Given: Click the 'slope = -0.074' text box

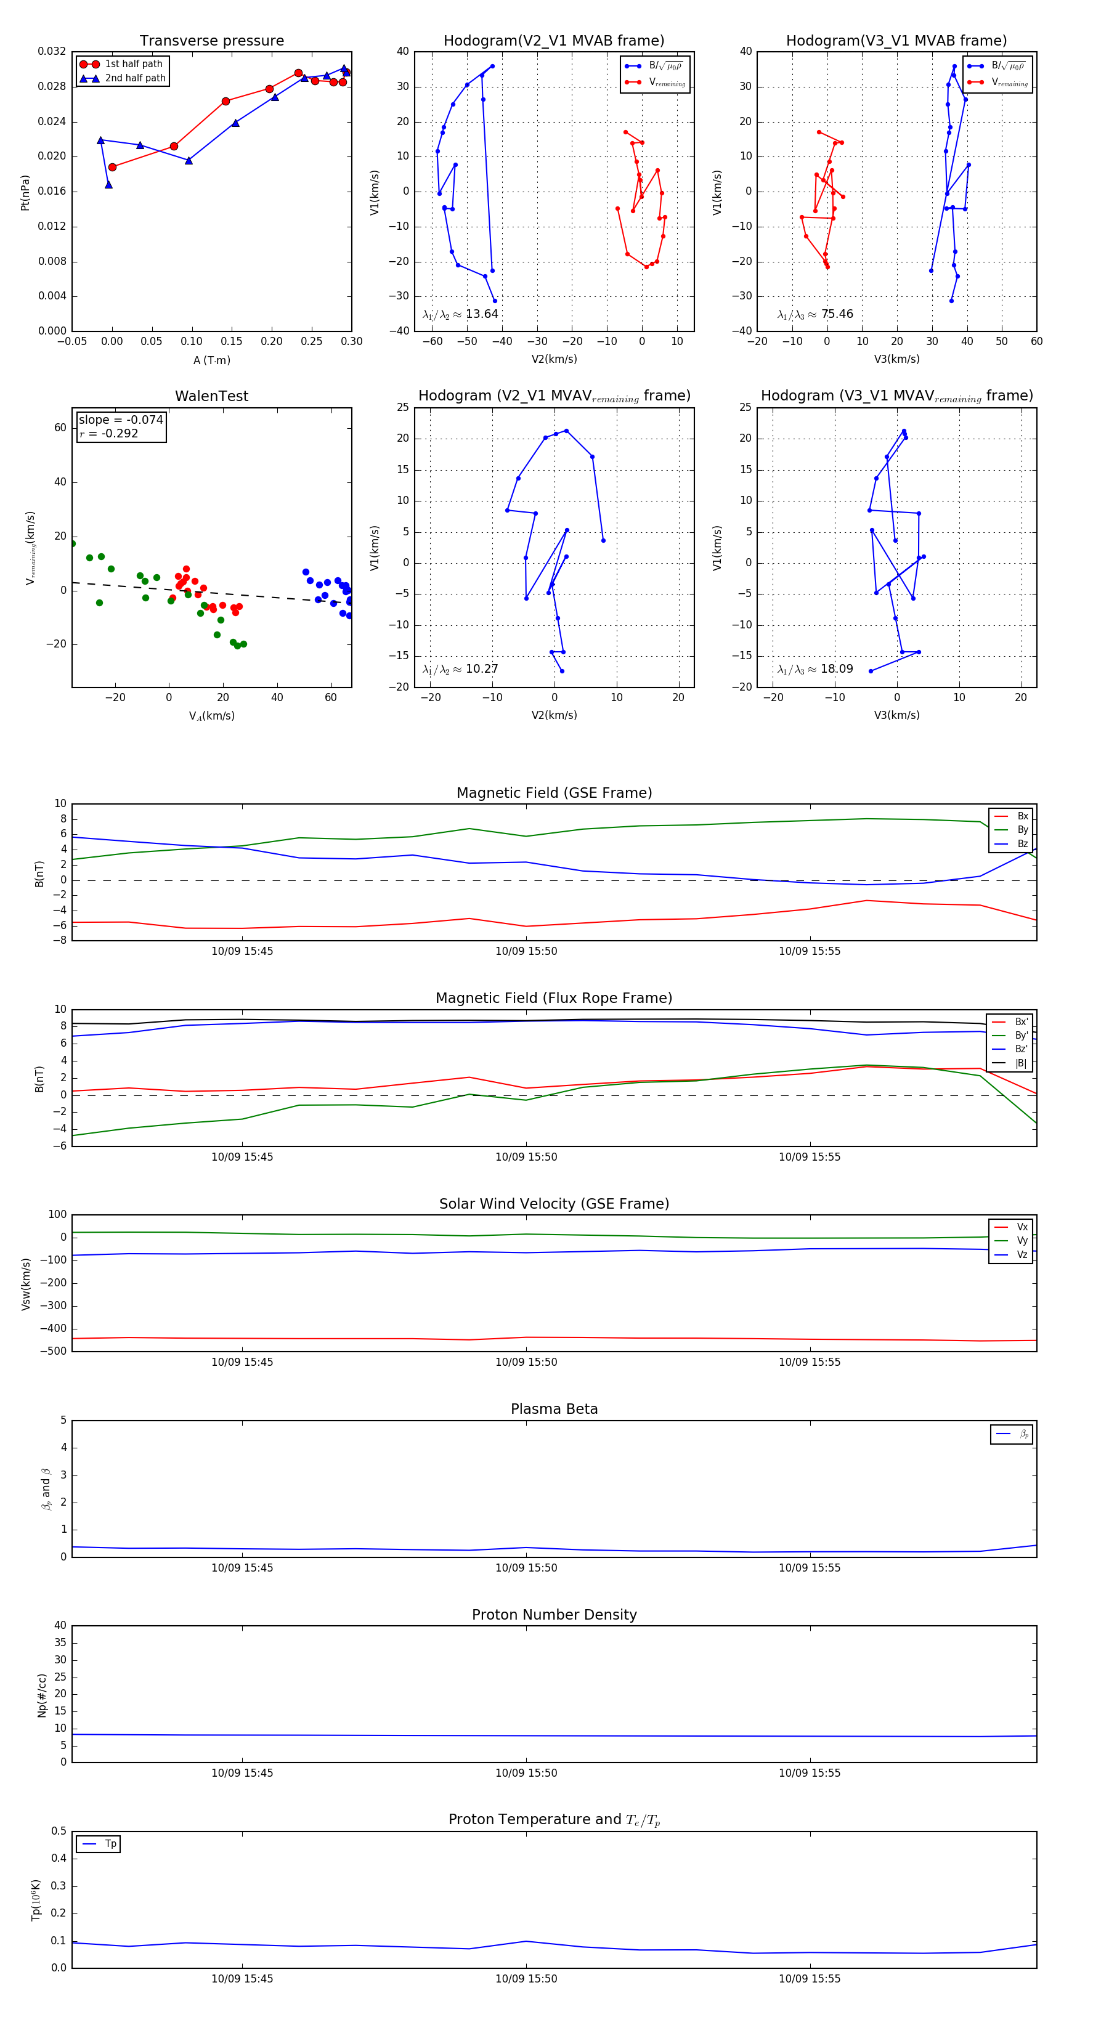Looking at the screenshot, I should 121,420.
